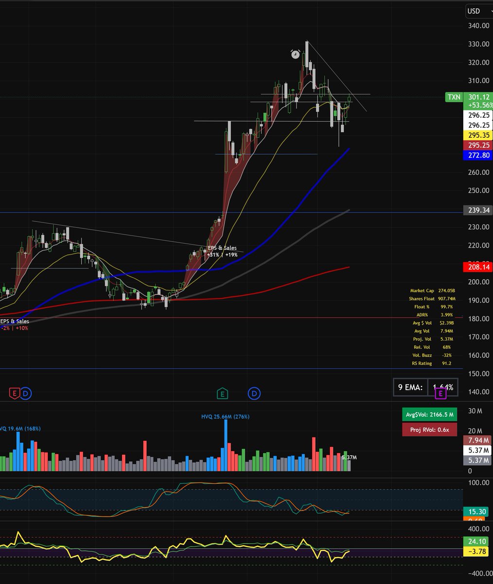Viewport: 493px width, 584px height.
Task: Open the USD currency dropdown
Action: click(478, 11)
